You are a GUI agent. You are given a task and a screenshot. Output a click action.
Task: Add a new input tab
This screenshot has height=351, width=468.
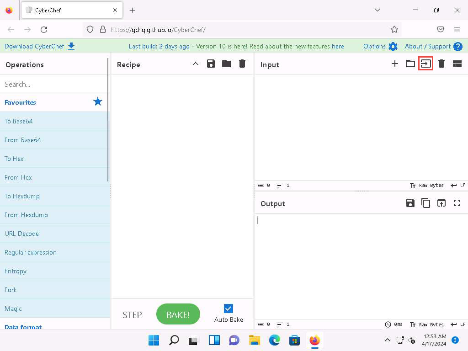[395, 64]
